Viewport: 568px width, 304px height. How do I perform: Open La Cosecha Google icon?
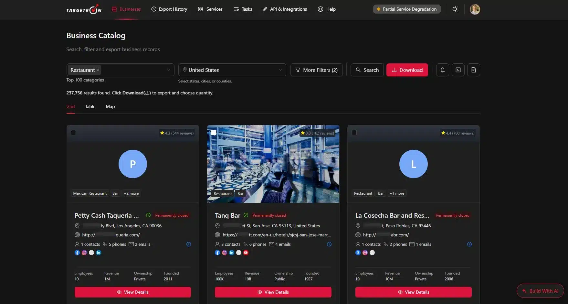click(x=358, y=253)
